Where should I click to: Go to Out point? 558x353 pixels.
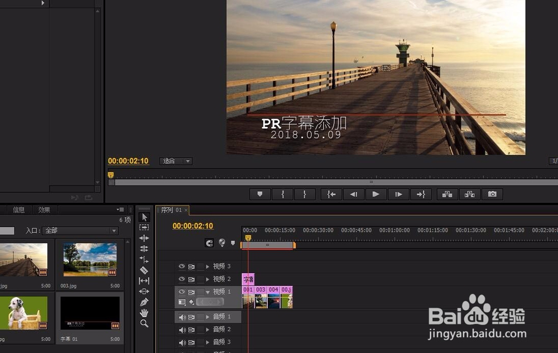421,194
